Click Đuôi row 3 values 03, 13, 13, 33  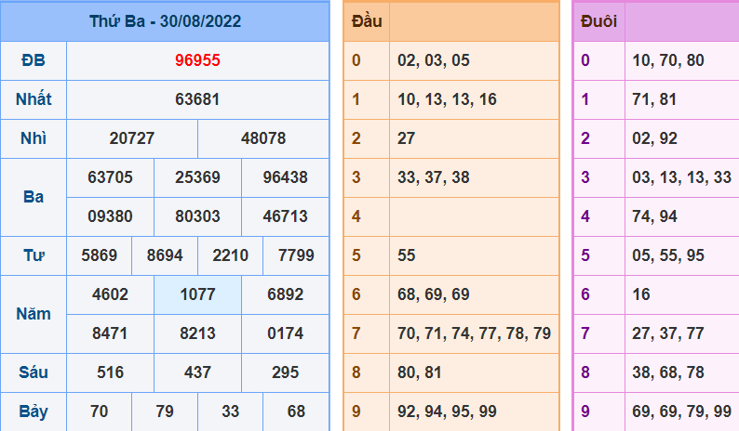coord(682,177)
